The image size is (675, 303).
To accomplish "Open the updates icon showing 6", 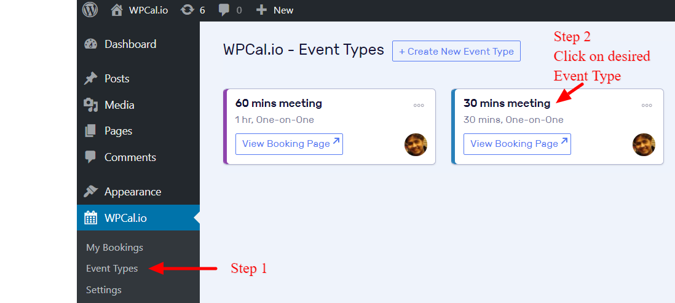I will click(x=187, y=10).
